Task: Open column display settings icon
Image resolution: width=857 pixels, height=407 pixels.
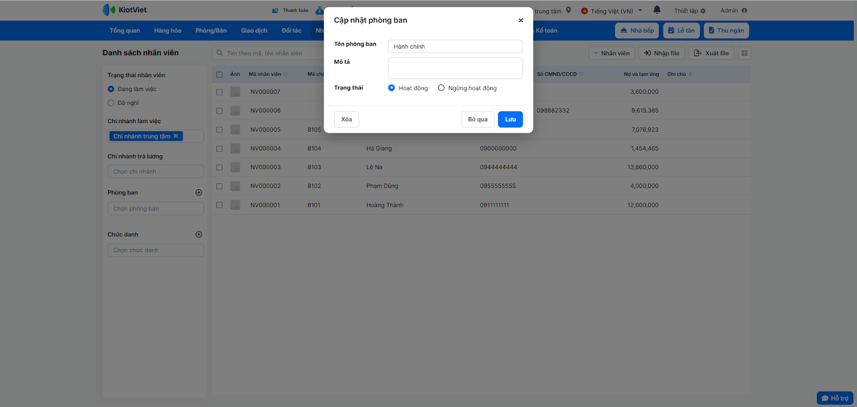Action: pos(744,53)
